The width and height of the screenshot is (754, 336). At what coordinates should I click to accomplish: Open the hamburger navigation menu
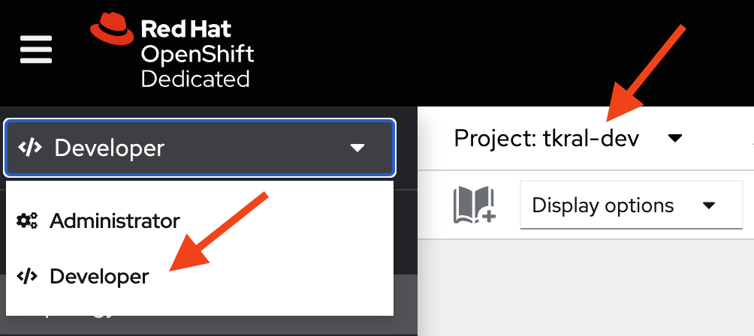36,49
